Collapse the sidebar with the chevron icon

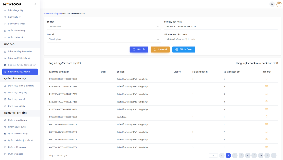[x=35, y=4]
